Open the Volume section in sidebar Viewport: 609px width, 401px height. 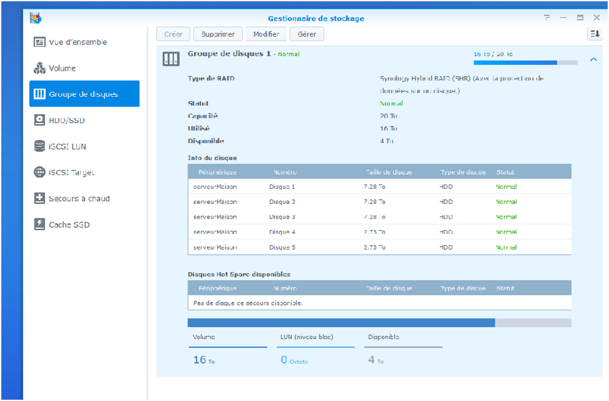[x=62, y=68]
